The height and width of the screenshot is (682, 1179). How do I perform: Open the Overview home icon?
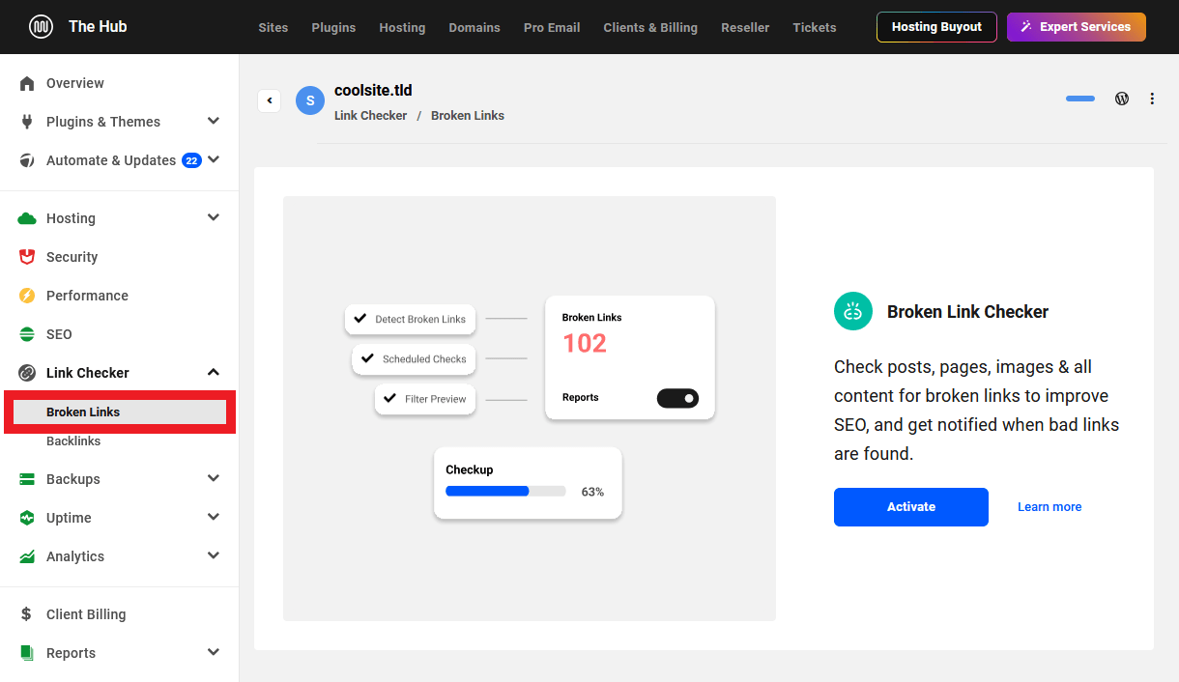27,83
